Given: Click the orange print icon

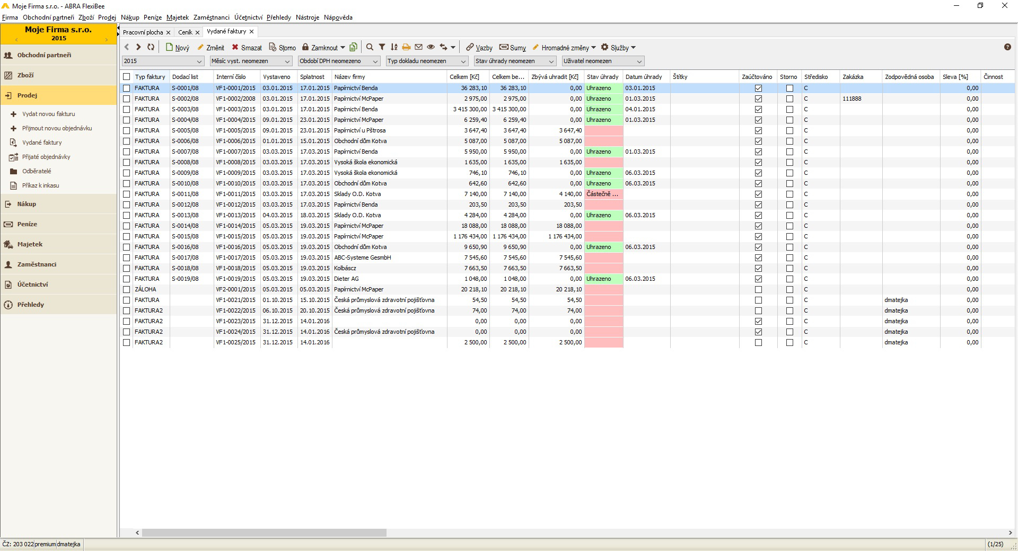Looking at the screenshot, I should [x=406, y=47].
